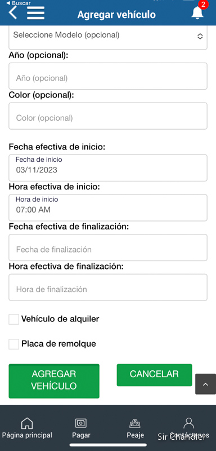Select the Hora de finalización field

click(108, 288)
